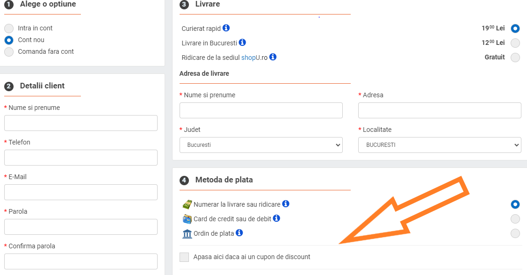527x275 pixels.
Task: Select Livrare in Bucuresti 12 Lei delivery
Action: (515, 43)
